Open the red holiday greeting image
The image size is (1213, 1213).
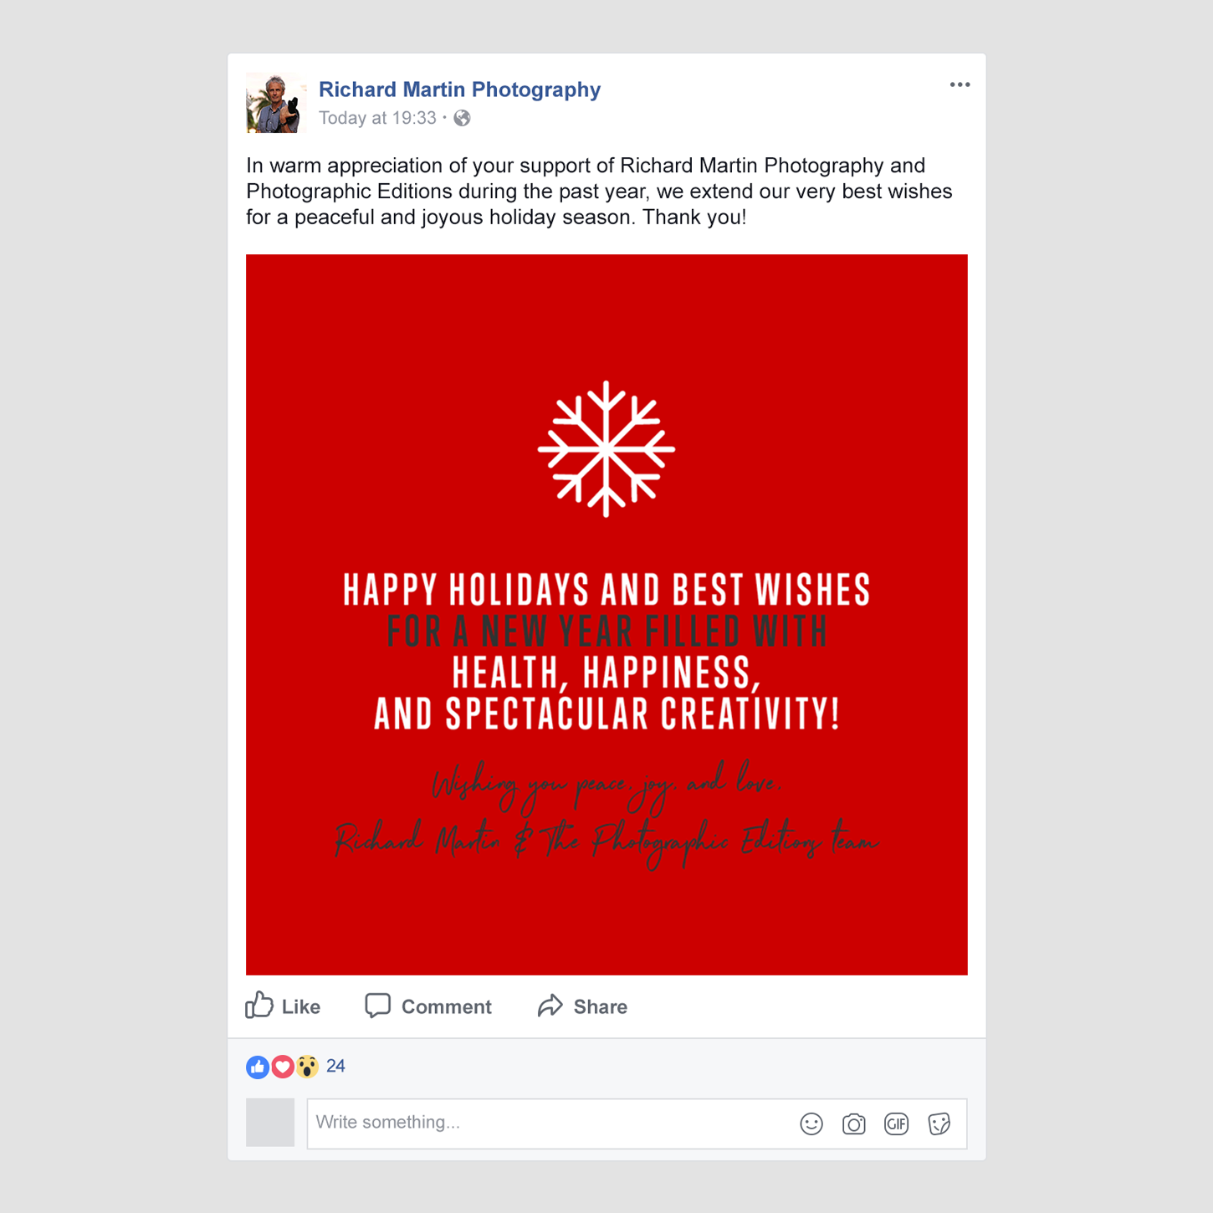click(x=606, y=615)
